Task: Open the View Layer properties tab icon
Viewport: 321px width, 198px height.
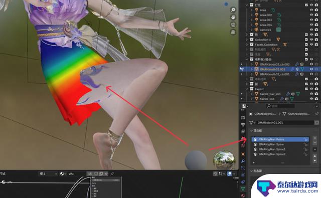Action: (x=243, y=131)
